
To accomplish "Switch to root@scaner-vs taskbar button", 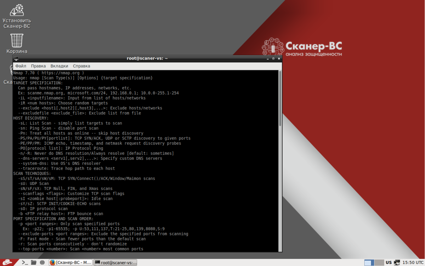I will [x=115, y=262].
